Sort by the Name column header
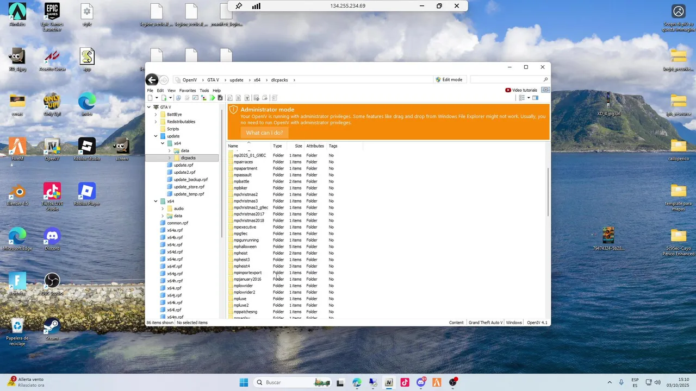This screenshot has width=696, height=391. pos(248,146)
